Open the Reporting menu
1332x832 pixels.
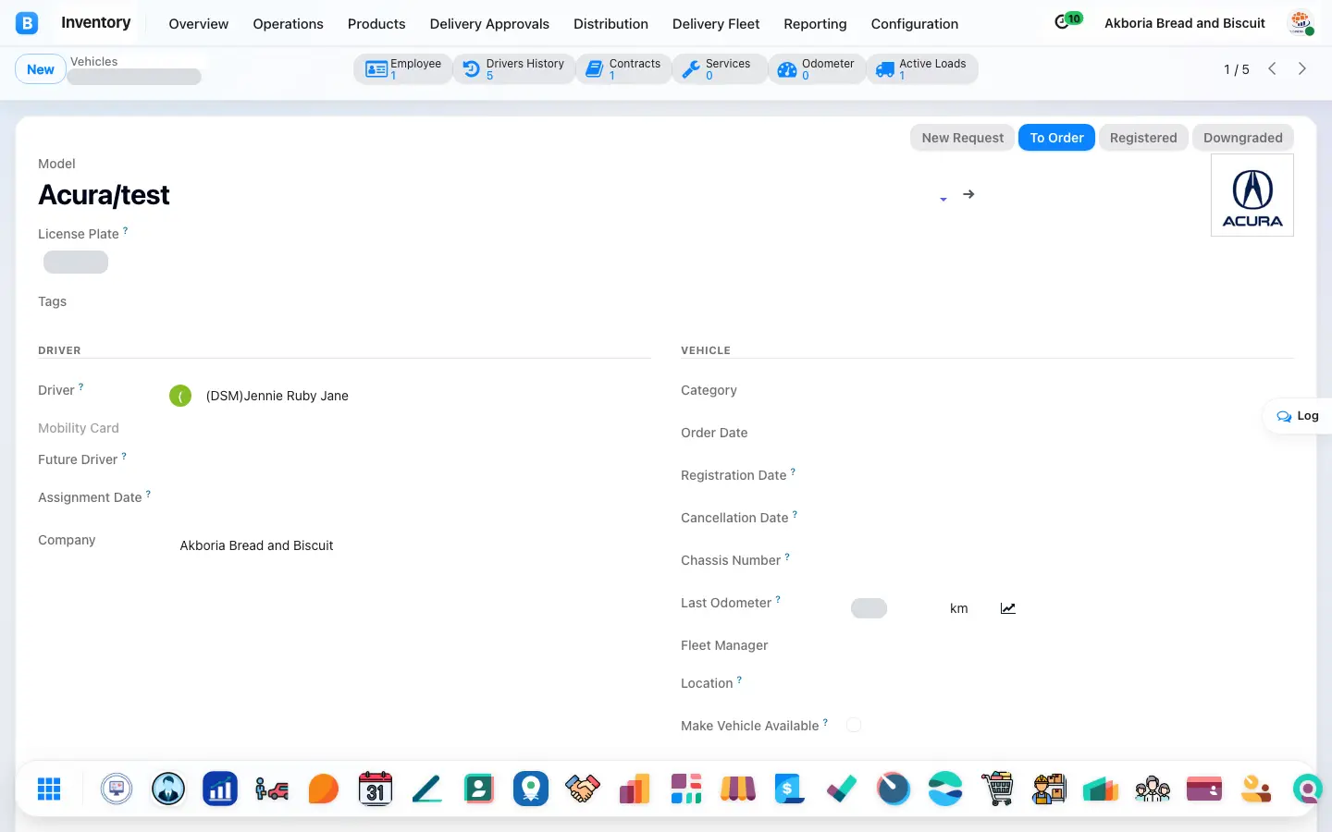point(815,24)
